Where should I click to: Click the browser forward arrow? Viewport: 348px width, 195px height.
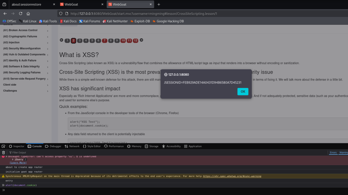tap(13, 14)
